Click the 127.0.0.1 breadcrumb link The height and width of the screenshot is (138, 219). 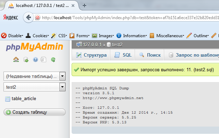(92, 45)
